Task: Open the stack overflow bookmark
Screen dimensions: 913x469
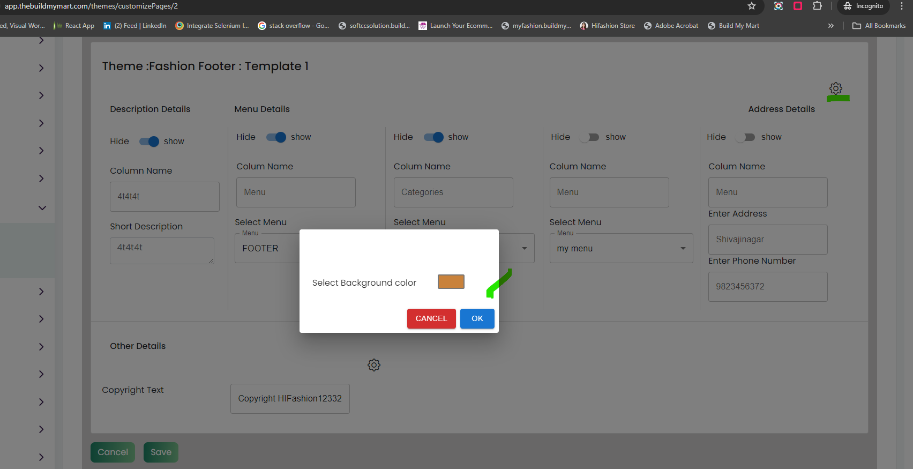Action: click(294, 26)
